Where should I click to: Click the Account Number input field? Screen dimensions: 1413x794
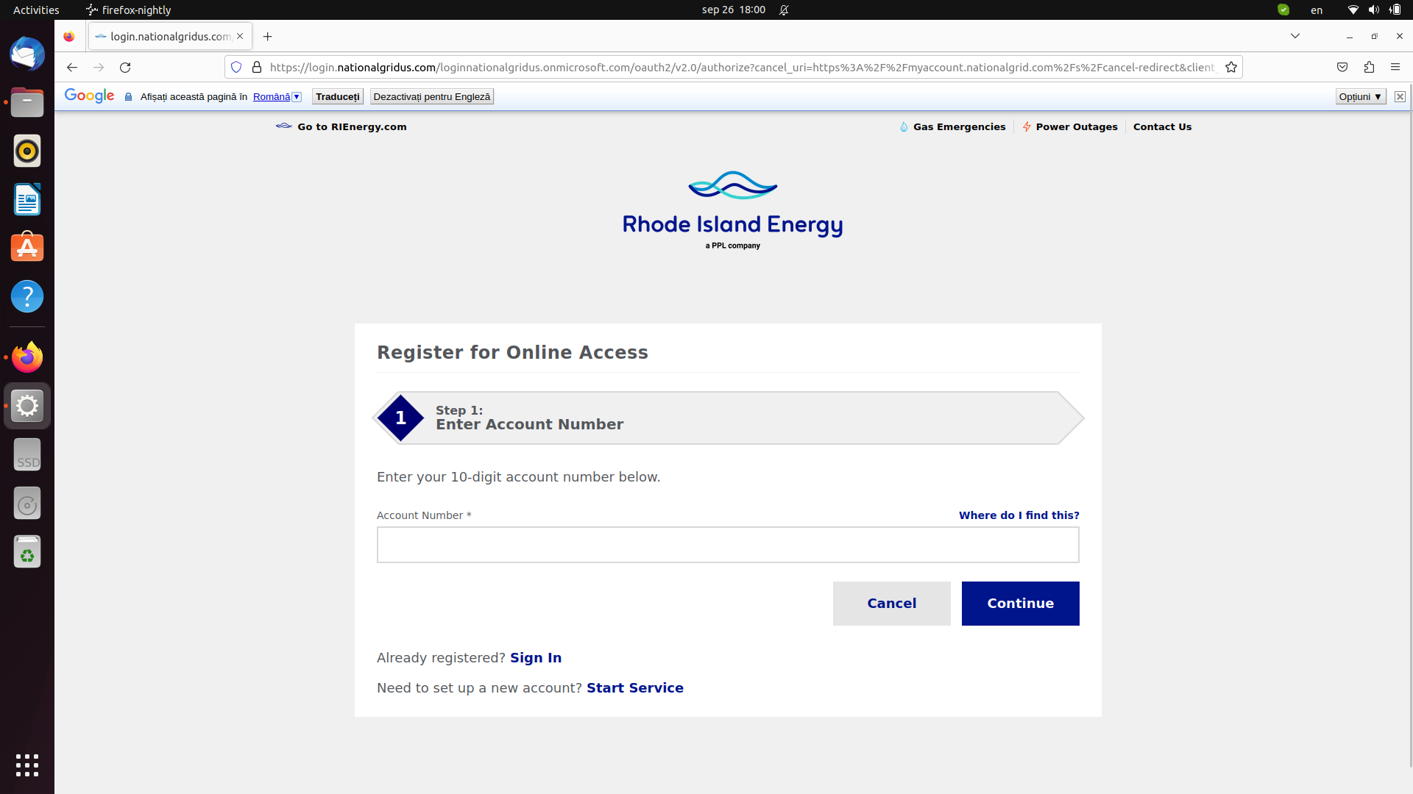point(727,545)
